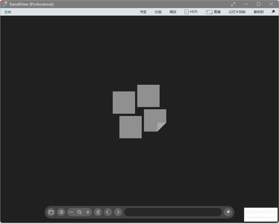This screenshot has width=279, height=223.
Task: Rotate the image using the rotate icon
Action: pyautogui.click(x=98, y=212)
